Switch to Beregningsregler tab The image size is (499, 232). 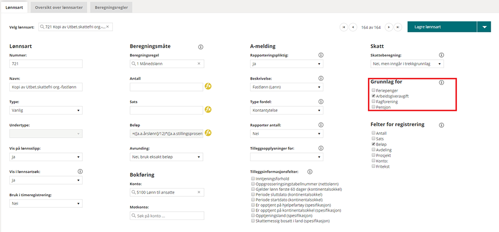tap(111, 8)
